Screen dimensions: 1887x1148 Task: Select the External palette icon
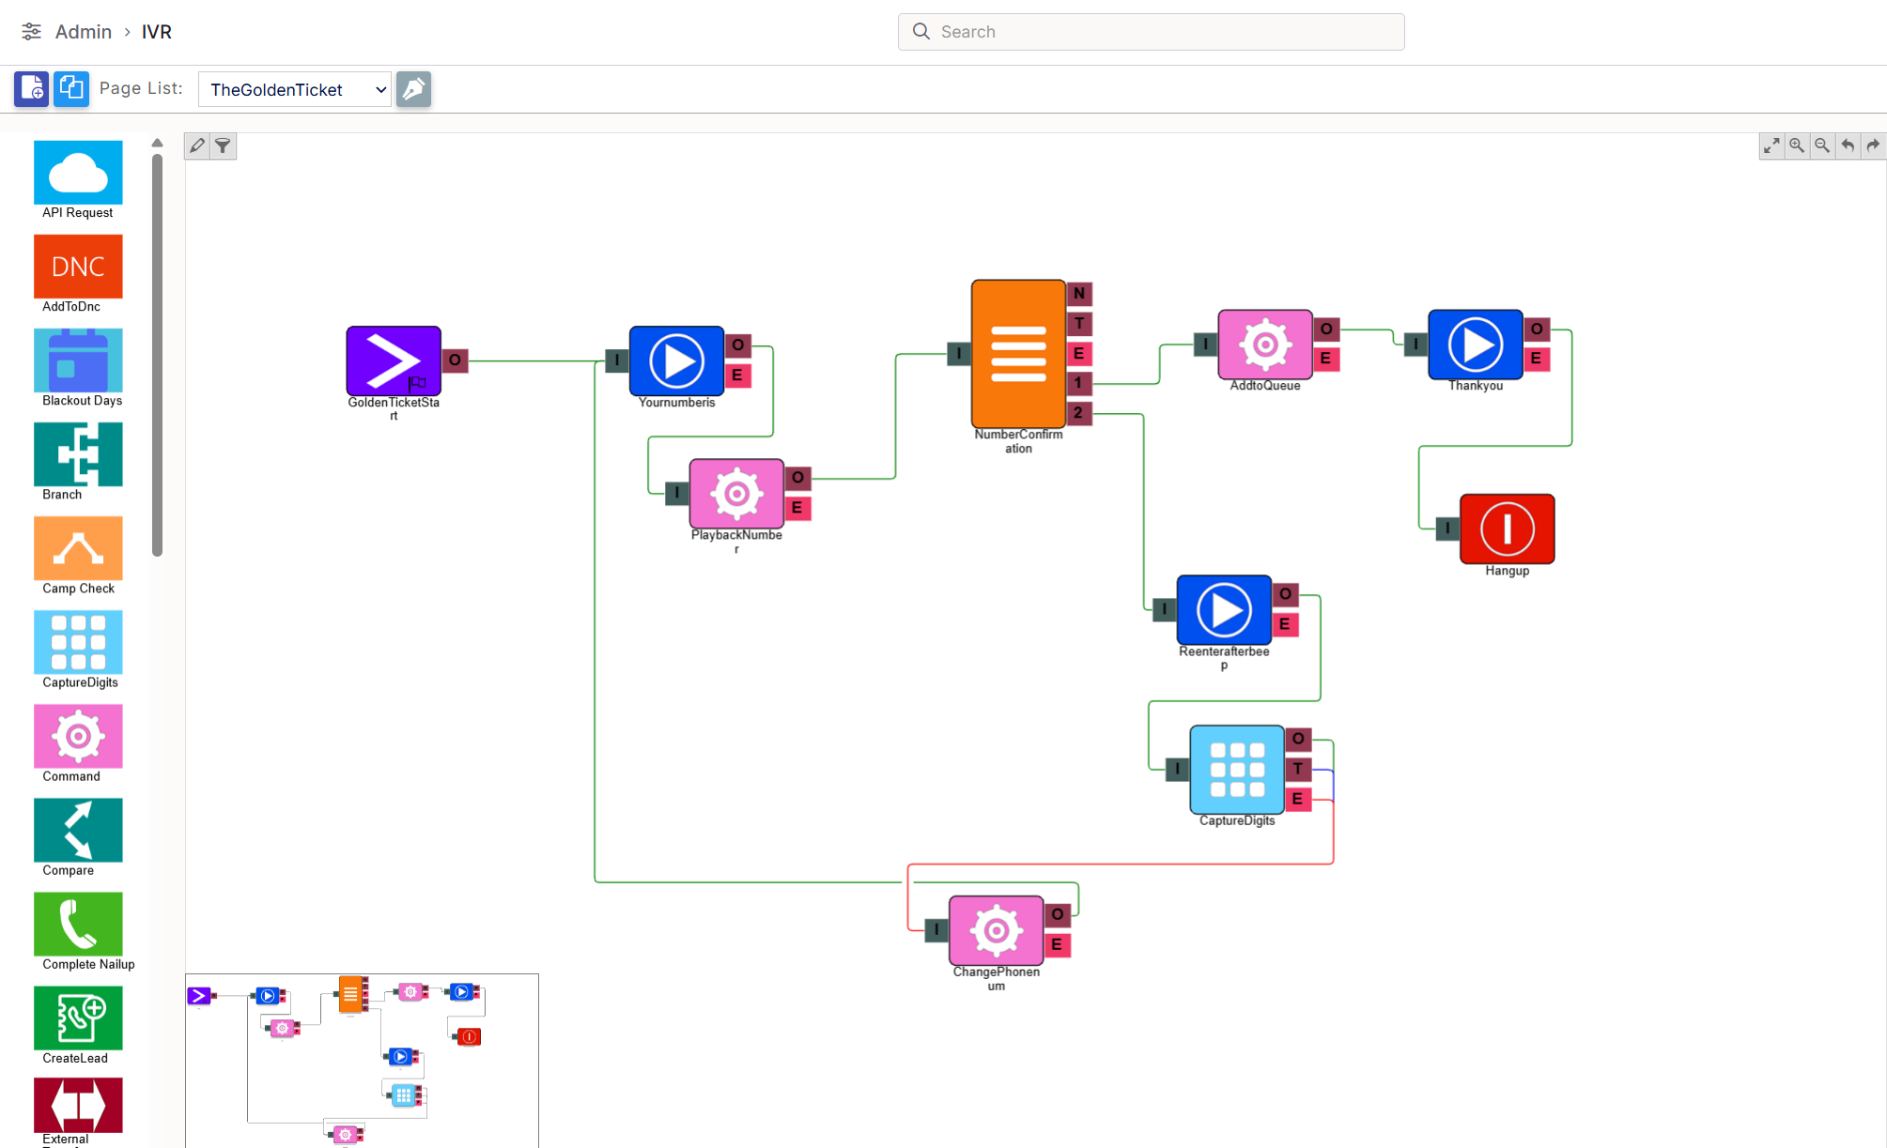point(78,1106)
